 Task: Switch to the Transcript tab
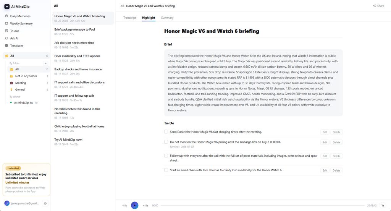point(129,18)
